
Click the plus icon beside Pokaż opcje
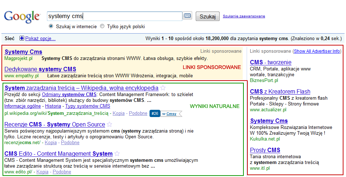click(x=22, y=38)
